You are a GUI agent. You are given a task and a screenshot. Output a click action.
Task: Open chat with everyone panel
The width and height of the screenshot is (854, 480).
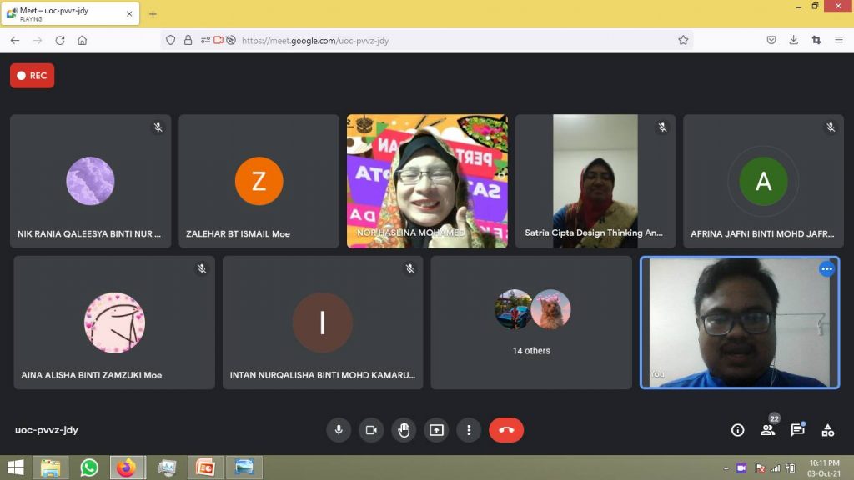point(797,430)
